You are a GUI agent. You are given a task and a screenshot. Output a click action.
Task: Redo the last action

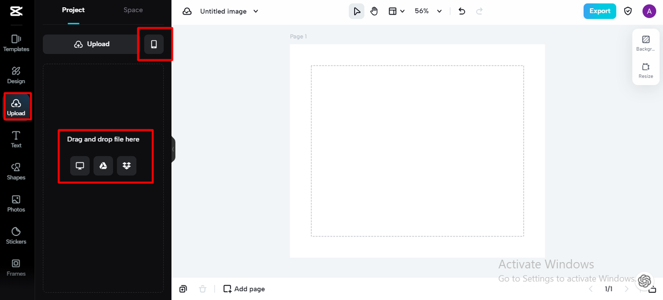(479, 11)
